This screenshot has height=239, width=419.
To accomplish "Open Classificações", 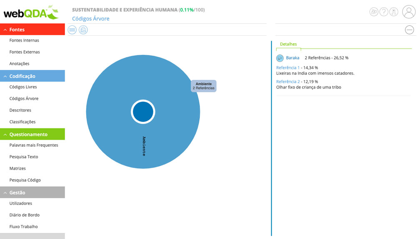I will tap(22, 122).
